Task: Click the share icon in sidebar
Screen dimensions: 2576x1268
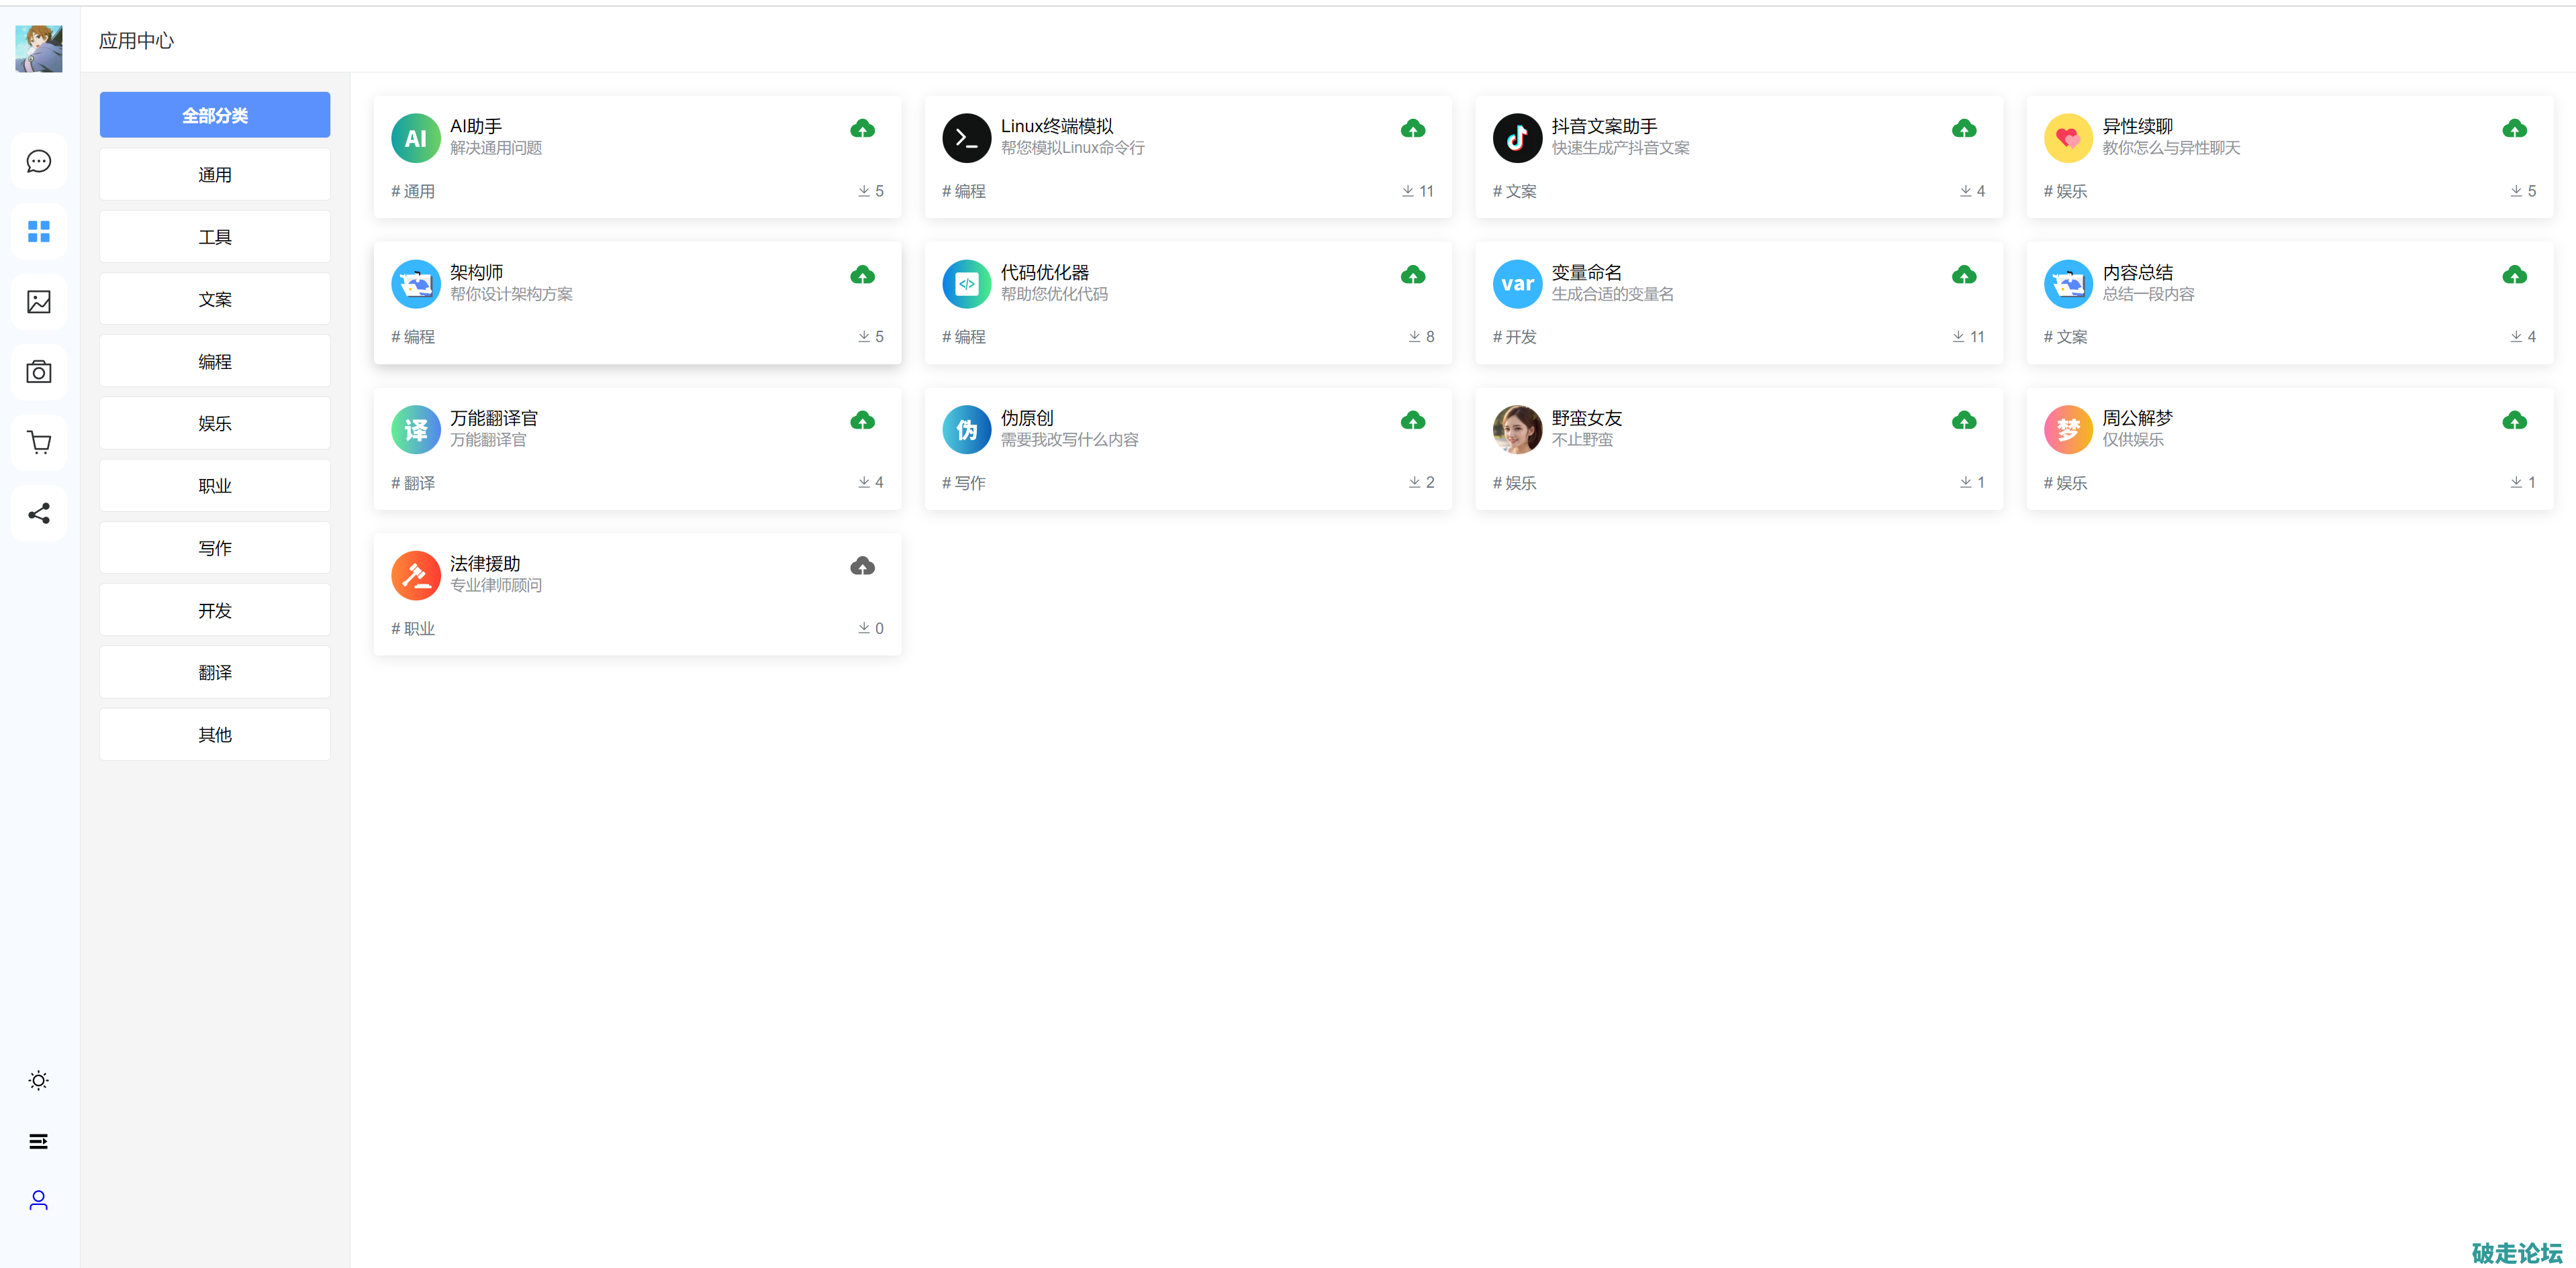Action: pyautogui.click(x=38, y=514)
